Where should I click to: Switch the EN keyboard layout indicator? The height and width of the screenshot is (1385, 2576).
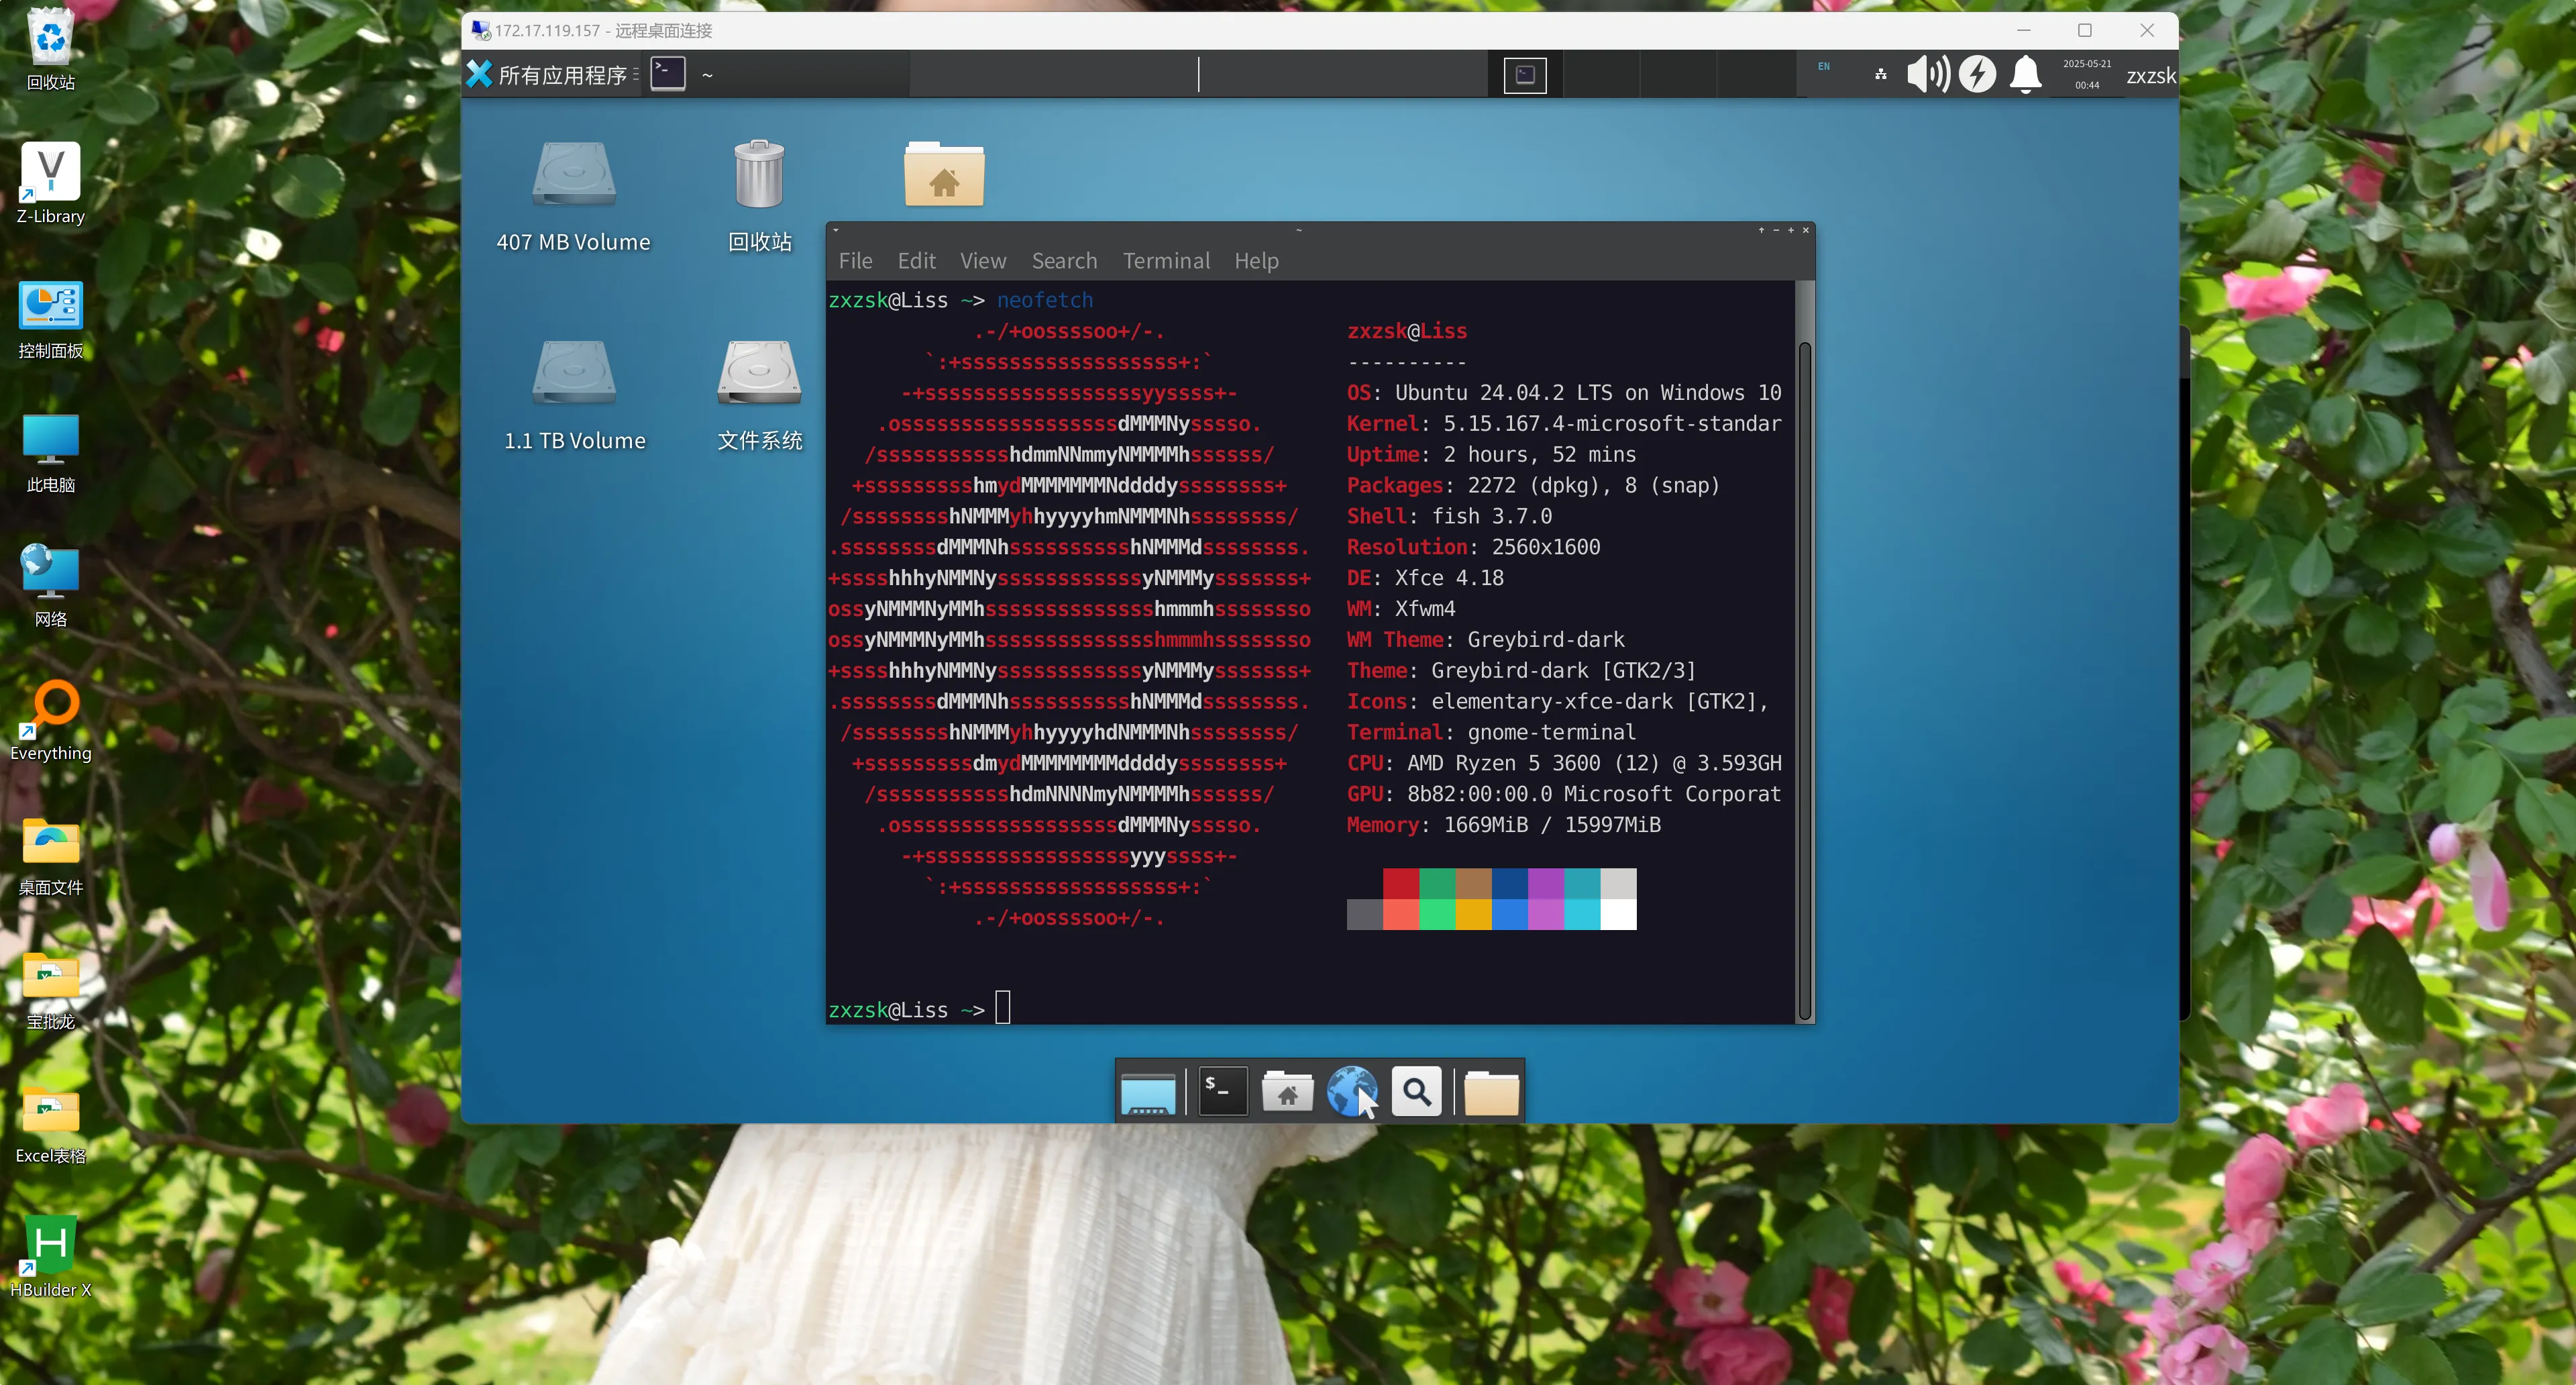click(1823, 67)
